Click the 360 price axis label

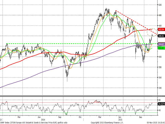pos(160,78)
